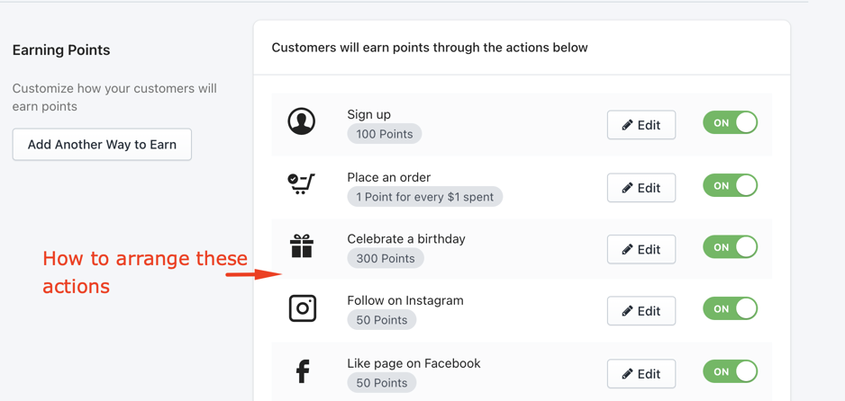Click the Place an order cart icon
This screenshot has height=401, width=845.
301,183
